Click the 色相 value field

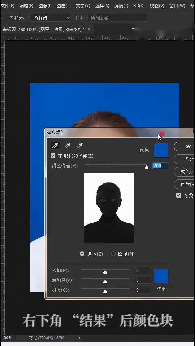coord(143,271)
